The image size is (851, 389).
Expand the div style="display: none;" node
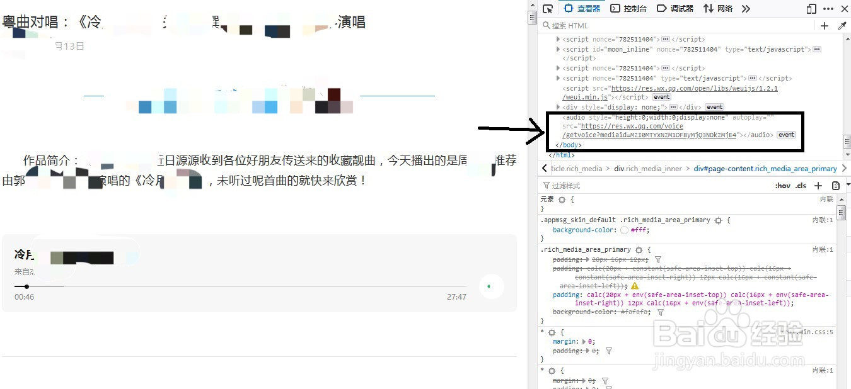tap(558, 107)
